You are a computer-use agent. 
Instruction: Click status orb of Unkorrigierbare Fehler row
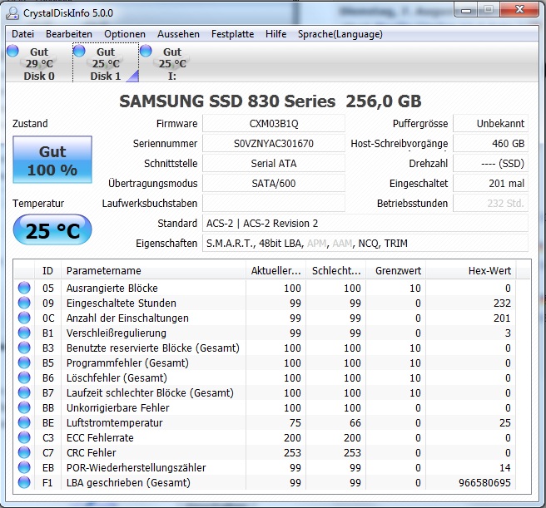[24, 407]
